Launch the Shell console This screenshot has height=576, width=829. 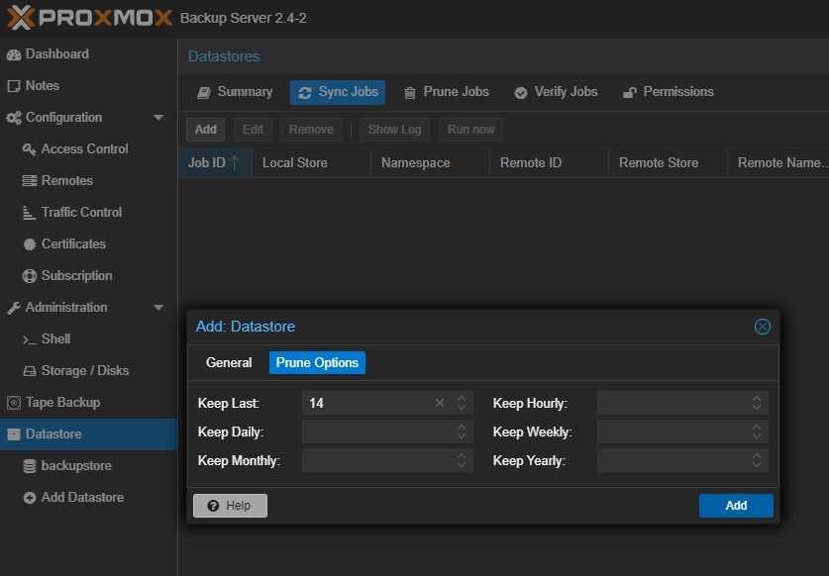click(55, 339)
